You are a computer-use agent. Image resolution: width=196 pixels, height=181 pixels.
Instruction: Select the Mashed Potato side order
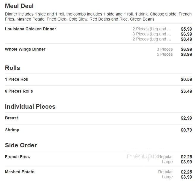pos(20,172)
